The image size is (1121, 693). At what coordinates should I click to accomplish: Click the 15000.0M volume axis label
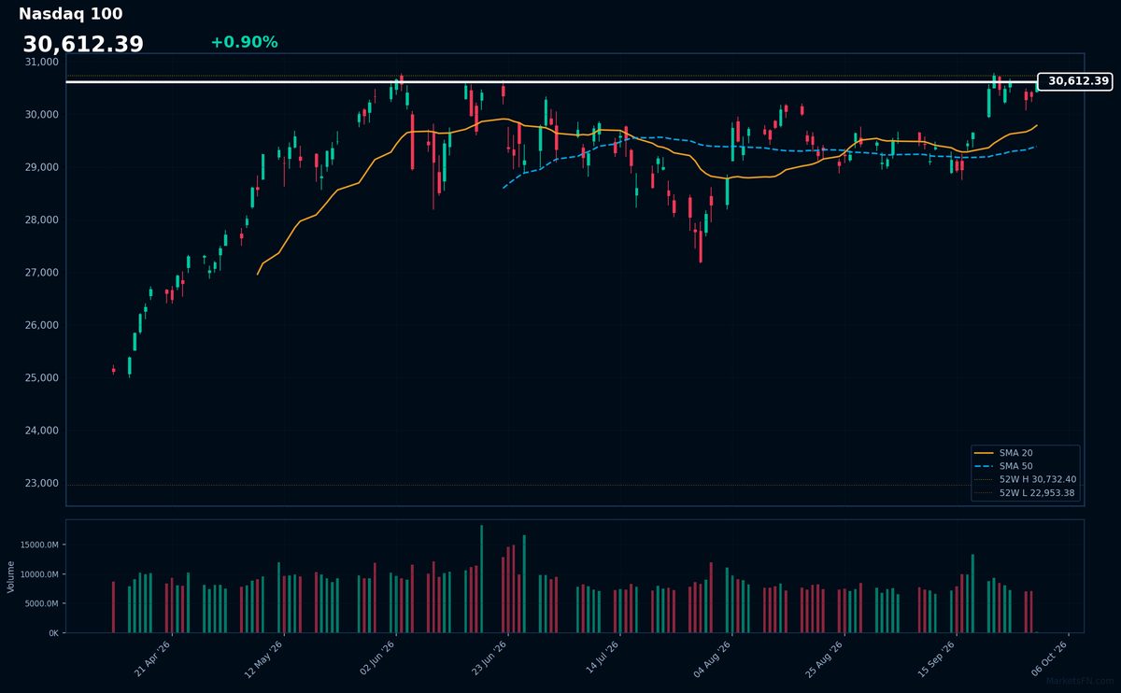point(40,544)
